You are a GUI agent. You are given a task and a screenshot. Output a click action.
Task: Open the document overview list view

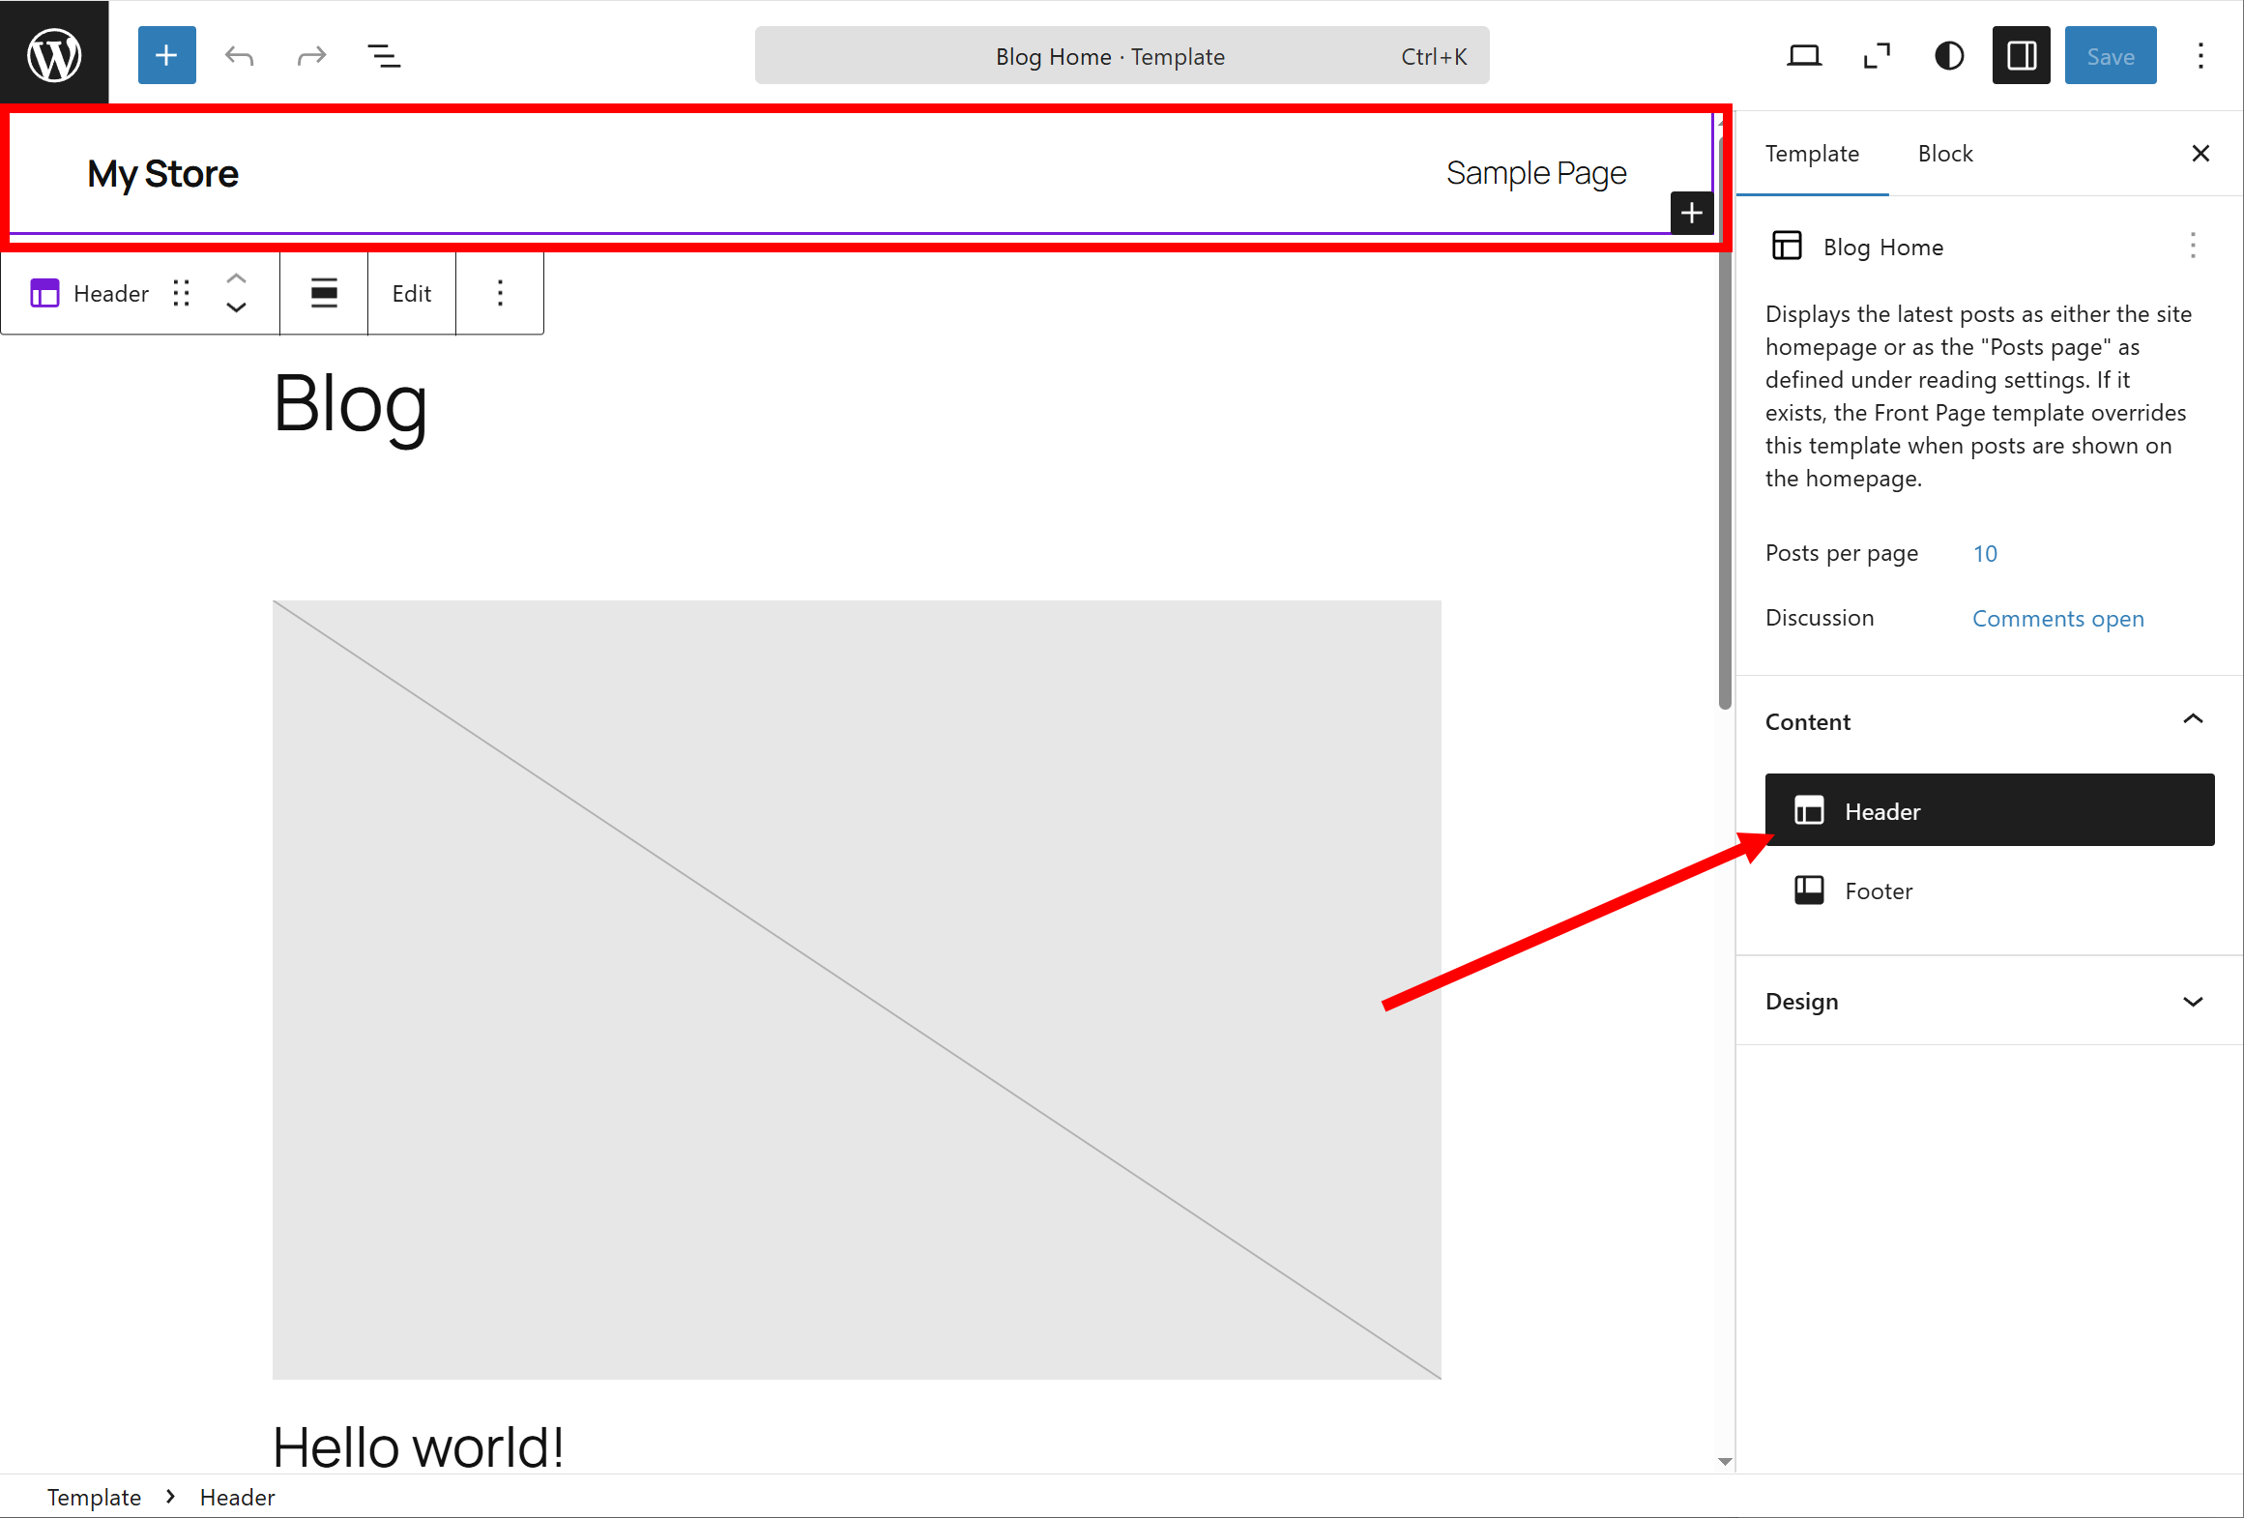click(384, 56)
